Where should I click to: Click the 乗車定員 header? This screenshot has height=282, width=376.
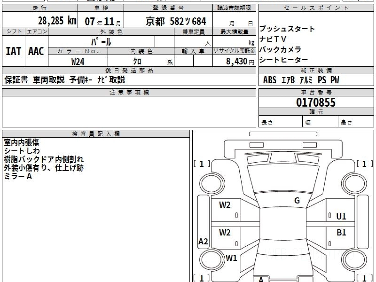tap(193, 32)
